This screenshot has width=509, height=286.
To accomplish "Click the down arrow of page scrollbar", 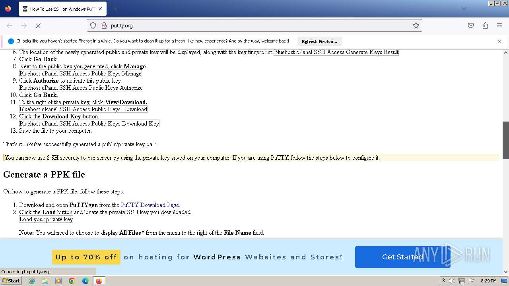I will click(x=506, y=272).
